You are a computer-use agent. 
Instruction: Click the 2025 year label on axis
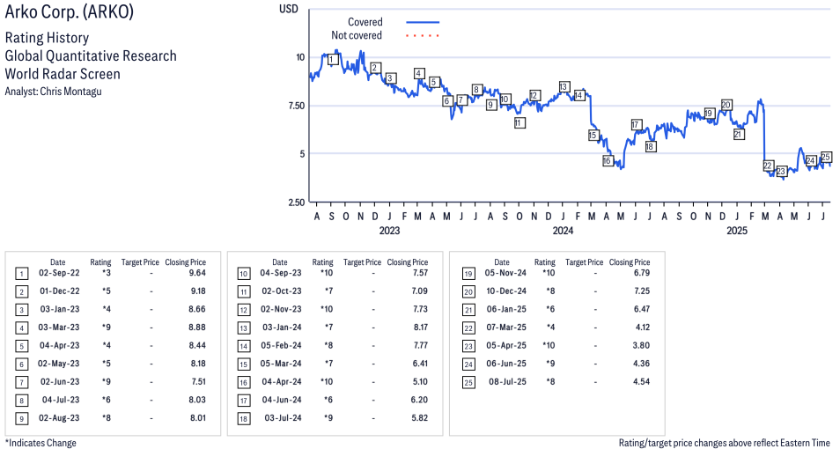(x=737, y=231)
